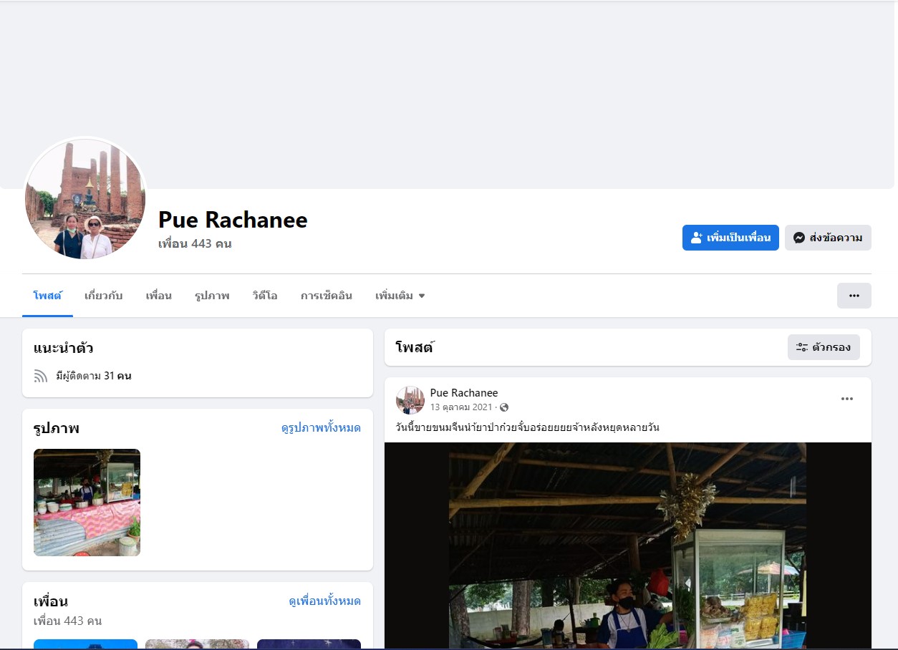Image resolution: width=898 pixels, height=650 pixels.
Task: Click the รูปภาพ card heading
Action: click(x=56, y=428)
